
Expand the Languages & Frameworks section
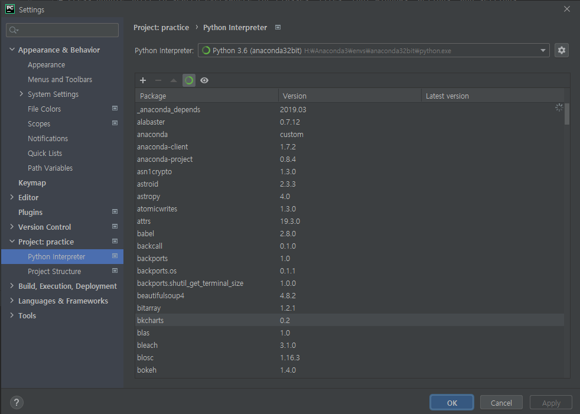pos(12,301)
